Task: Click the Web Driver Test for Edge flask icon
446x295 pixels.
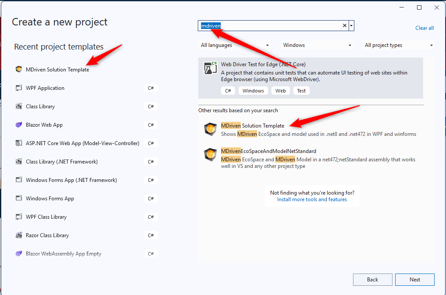Action: [211, 68]
